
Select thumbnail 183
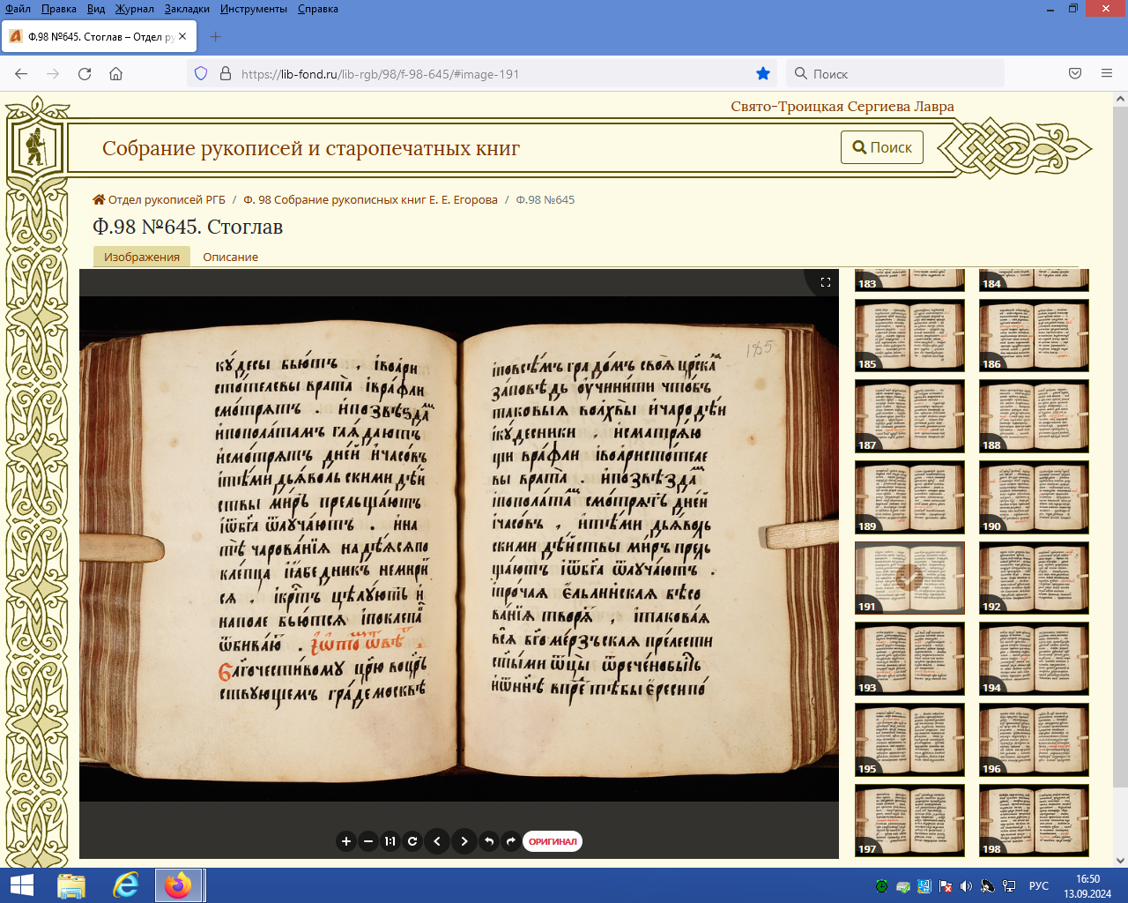tap(909, 280)
